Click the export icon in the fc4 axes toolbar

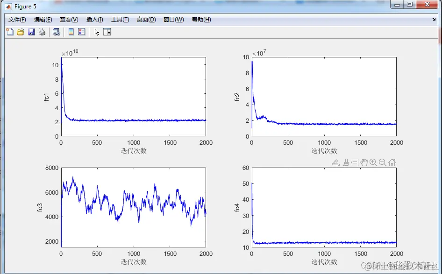click(x=336, y=162)
